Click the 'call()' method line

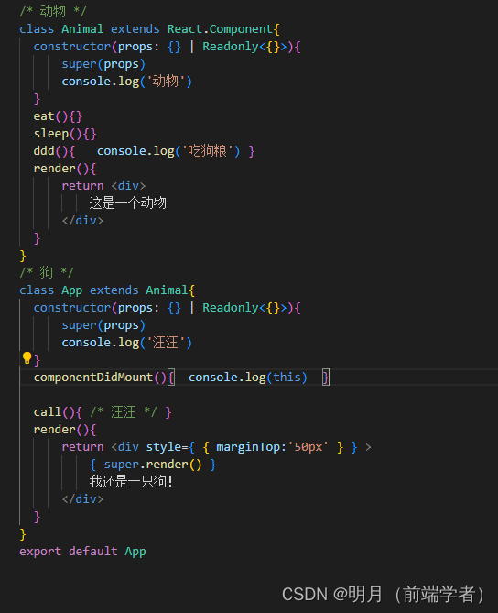[103, 412]
